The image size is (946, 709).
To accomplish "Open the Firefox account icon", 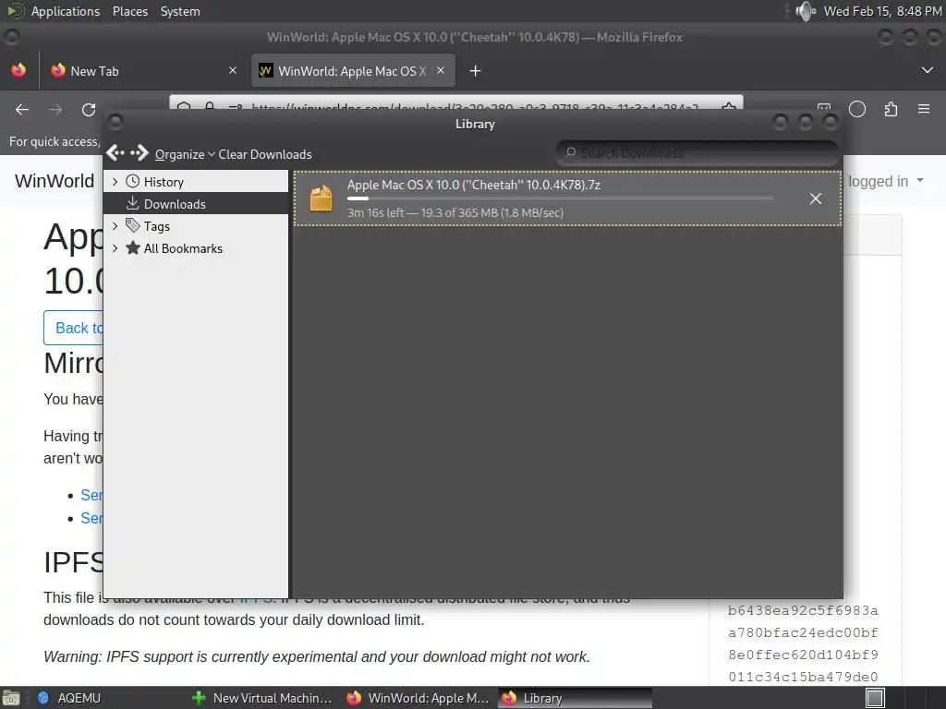I will [857, 109].
